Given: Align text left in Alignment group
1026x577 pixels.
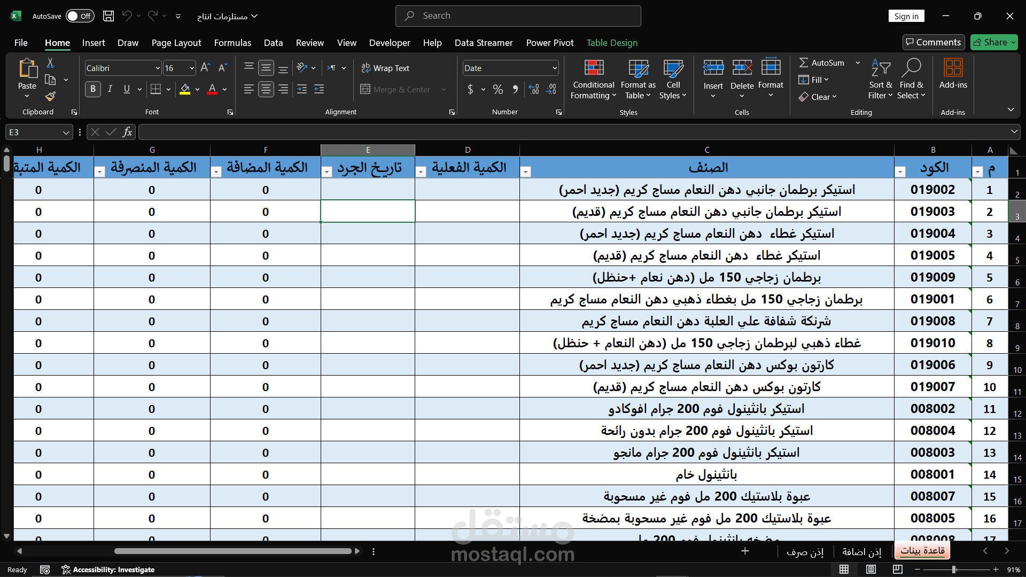Looking at the screenshot, I should (x=249, y=89).
